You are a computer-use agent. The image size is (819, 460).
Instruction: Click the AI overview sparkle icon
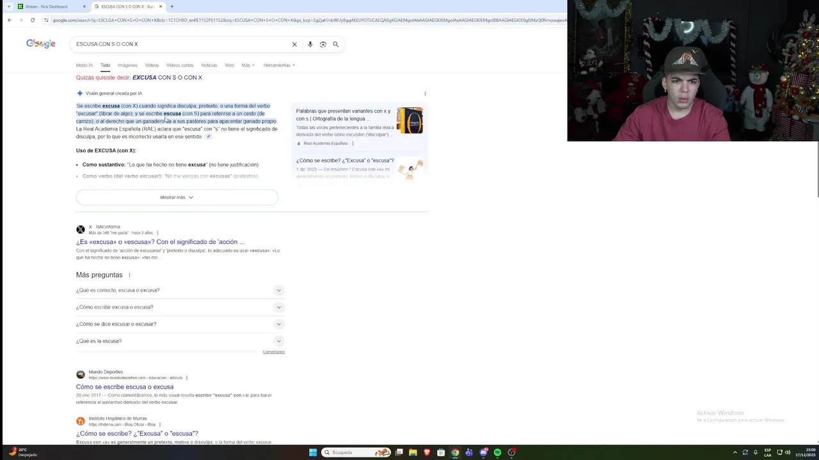pos(80,93)
